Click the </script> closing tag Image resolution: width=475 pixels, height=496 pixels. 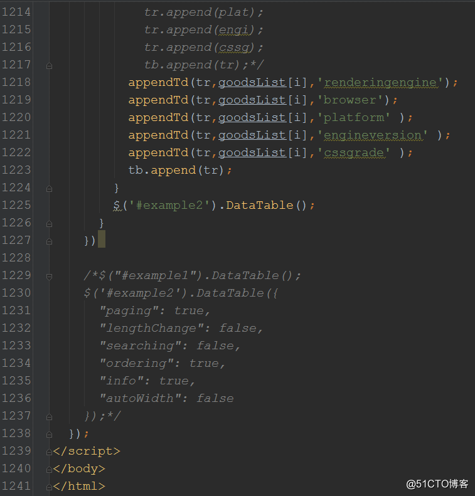(87, 451)
